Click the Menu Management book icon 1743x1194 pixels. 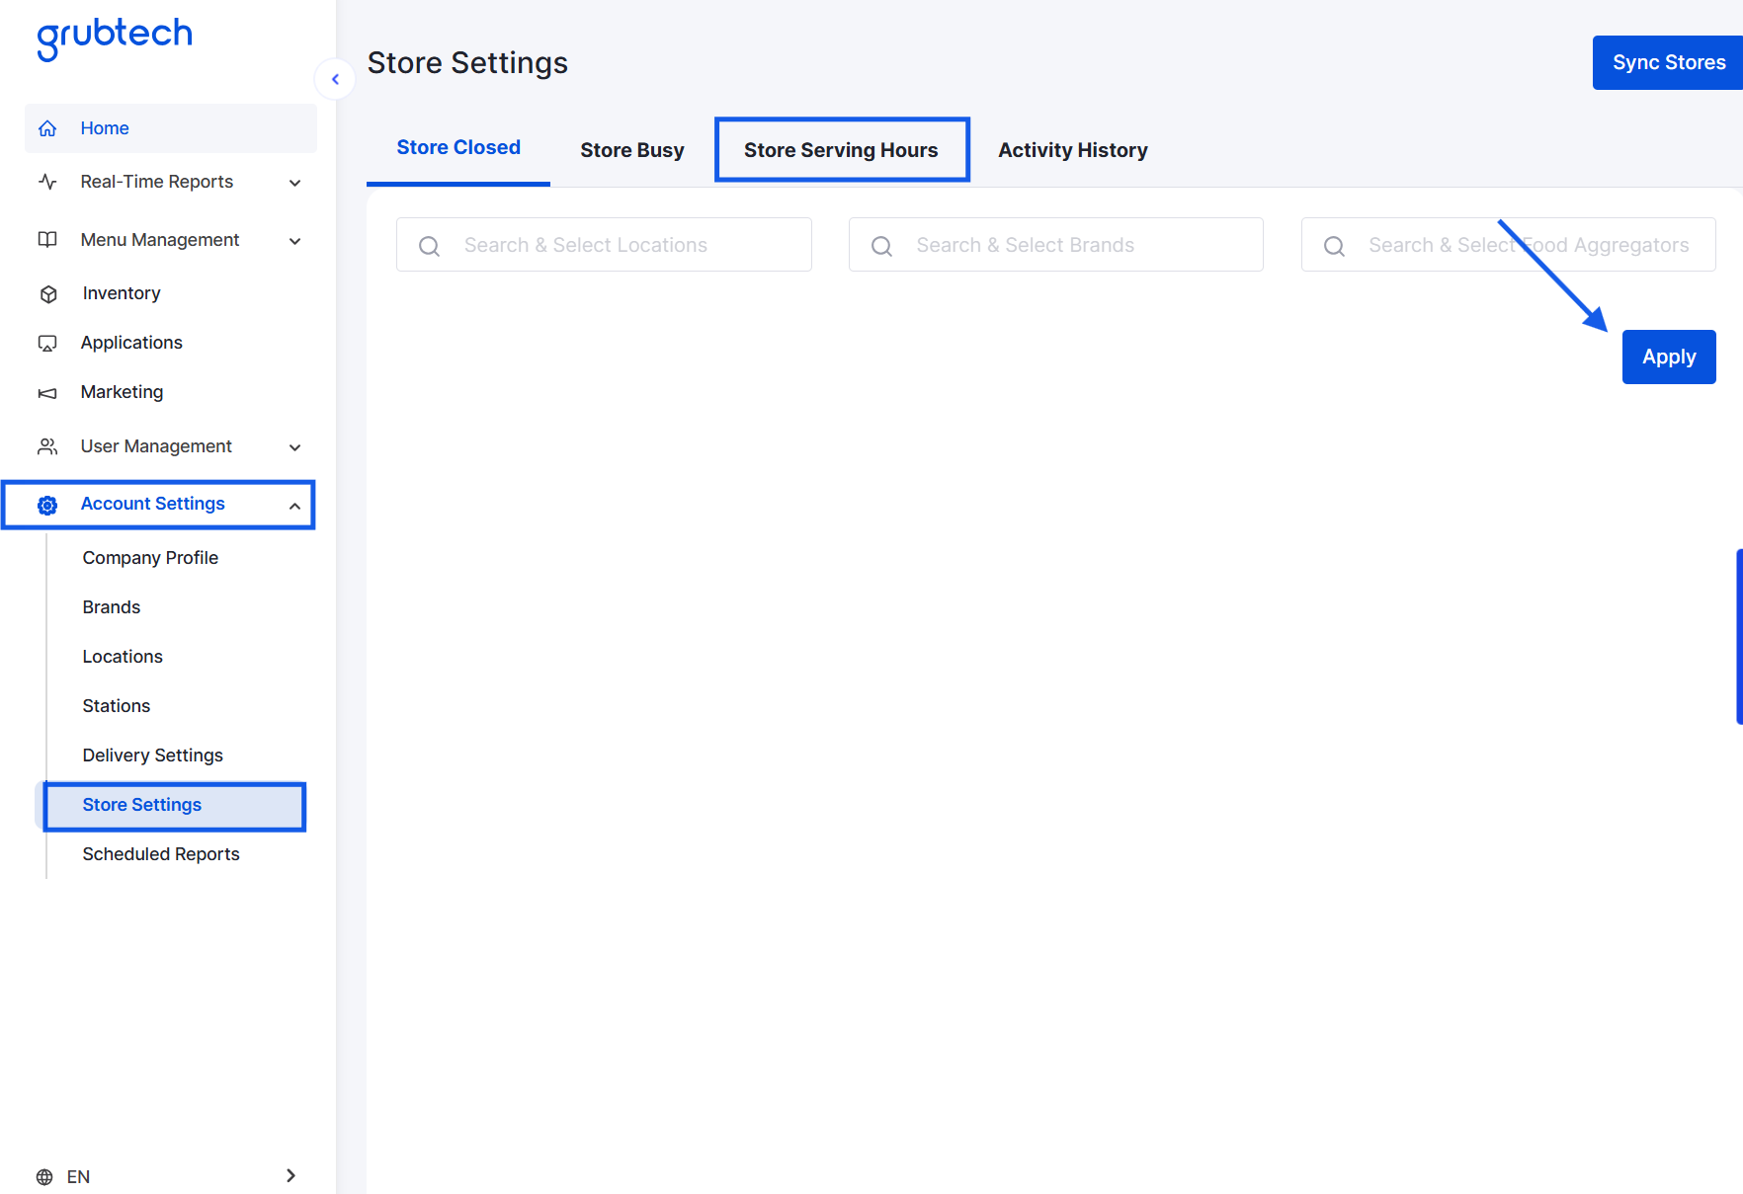pyautogui.click(x=48, y=240)
